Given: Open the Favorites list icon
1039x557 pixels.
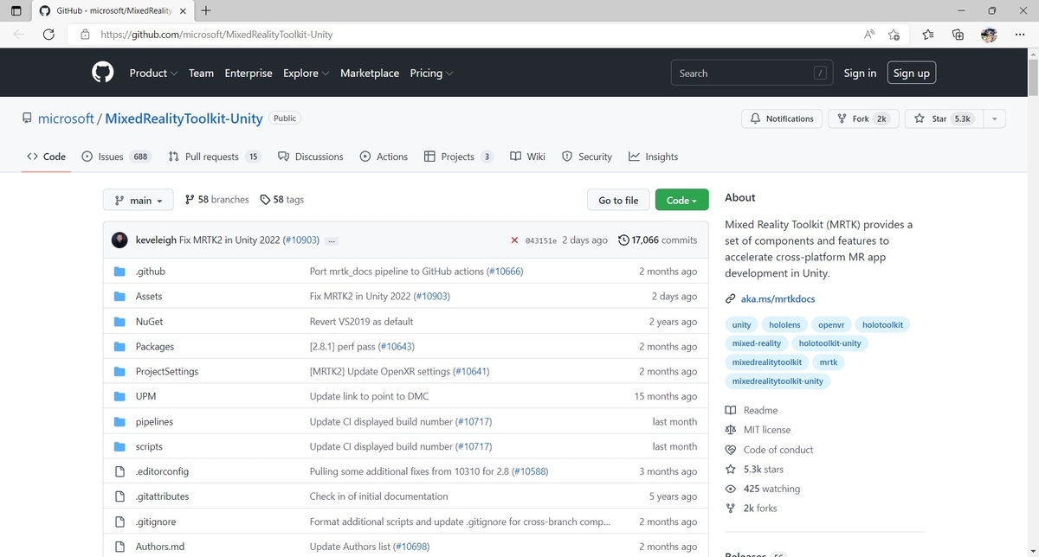Looking at the screenshot, I should [928, 35].
